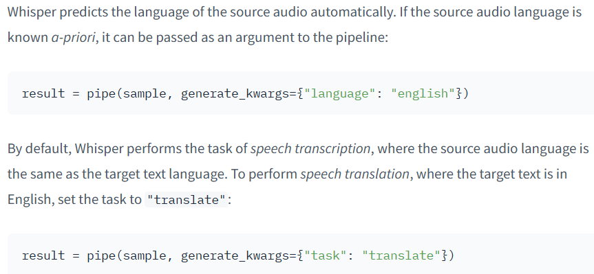The image size is (594, 274).
Task: Click the italic phrase "speech translation"
Action: pyautogui.click(x=354, y=174)
